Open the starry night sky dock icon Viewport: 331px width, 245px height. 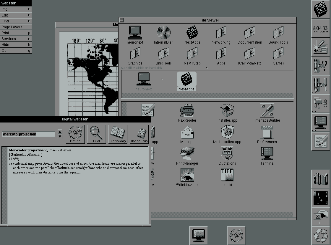coord(320,198)
